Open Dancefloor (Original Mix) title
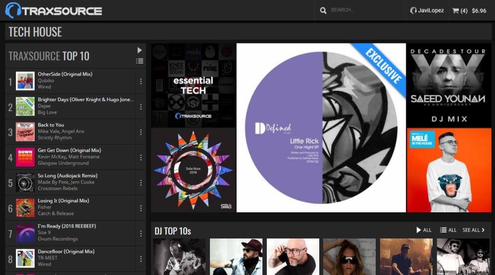Viewport: 495px width, 275px height. click(66, 252)
